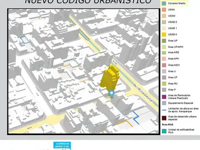Click the 'Área RUA' heading
The image size is (200, 150).
coord(167,125)
